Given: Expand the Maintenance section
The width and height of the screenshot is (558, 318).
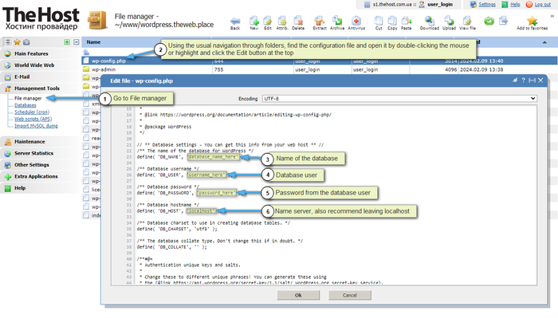Looking at the screenshot, I should pyautogui.click(x=41, y=142).
